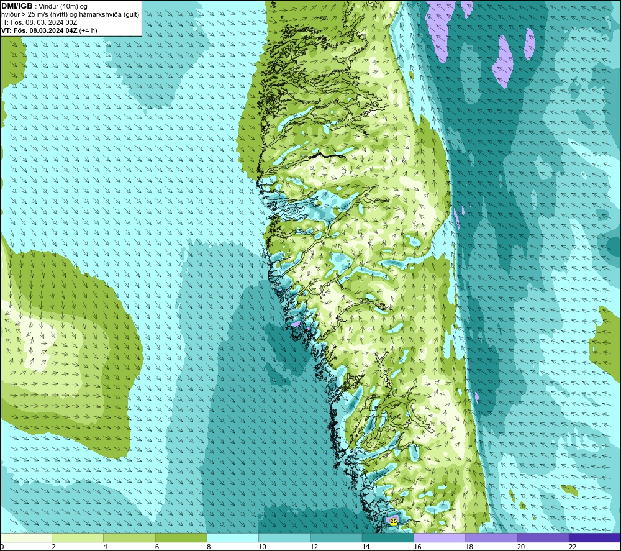
Task: Click the scale label '2'
Action: (x=53, y=547)
